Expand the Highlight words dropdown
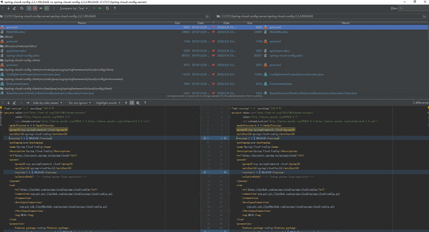Screen dimensions: 429x232 coord(108,103)
